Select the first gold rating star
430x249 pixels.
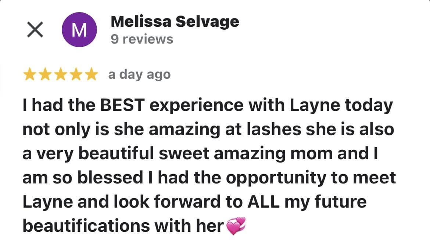pyautogui.click(x=29, y=74)
